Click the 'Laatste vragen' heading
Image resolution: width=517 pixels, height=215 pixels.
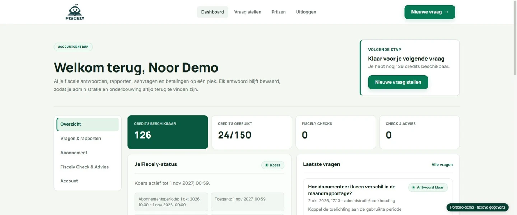322,164
